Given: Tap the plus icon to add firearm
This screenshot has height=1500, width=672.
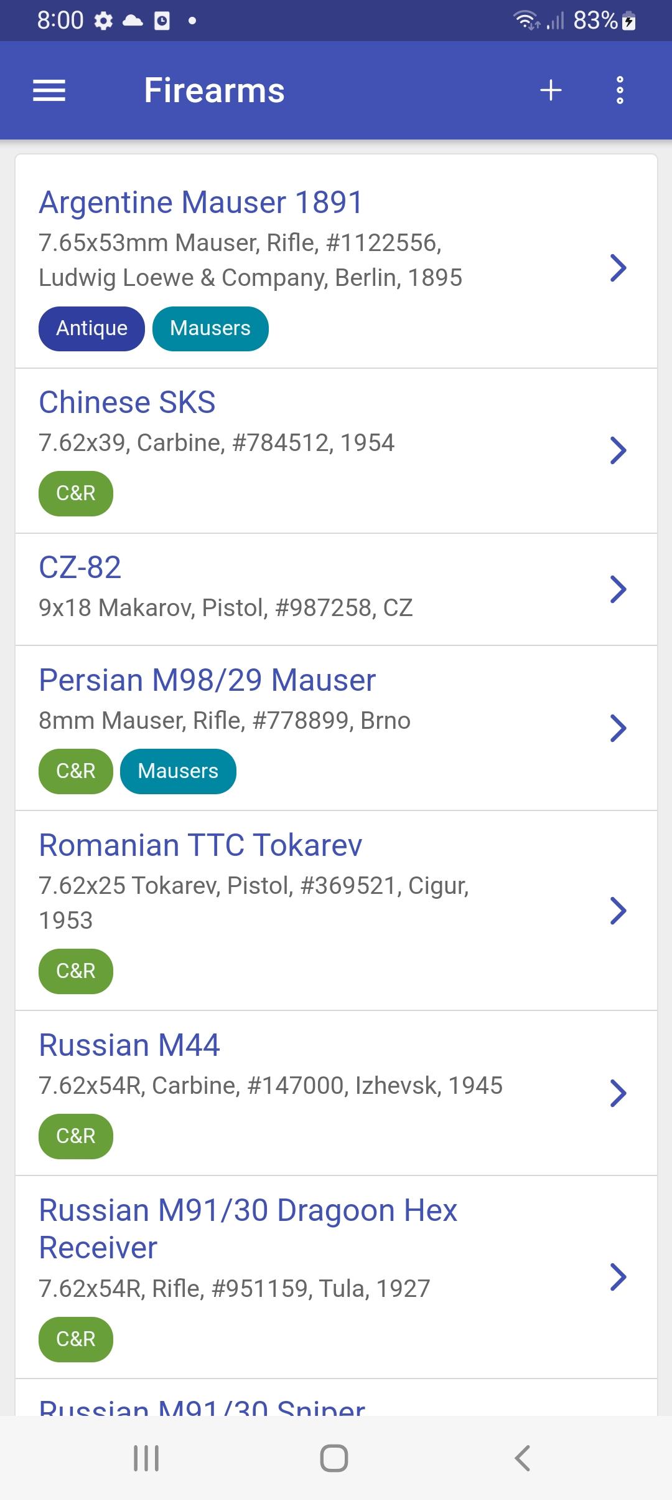Looking at the screenshot, I should click(x=551, y=91).
